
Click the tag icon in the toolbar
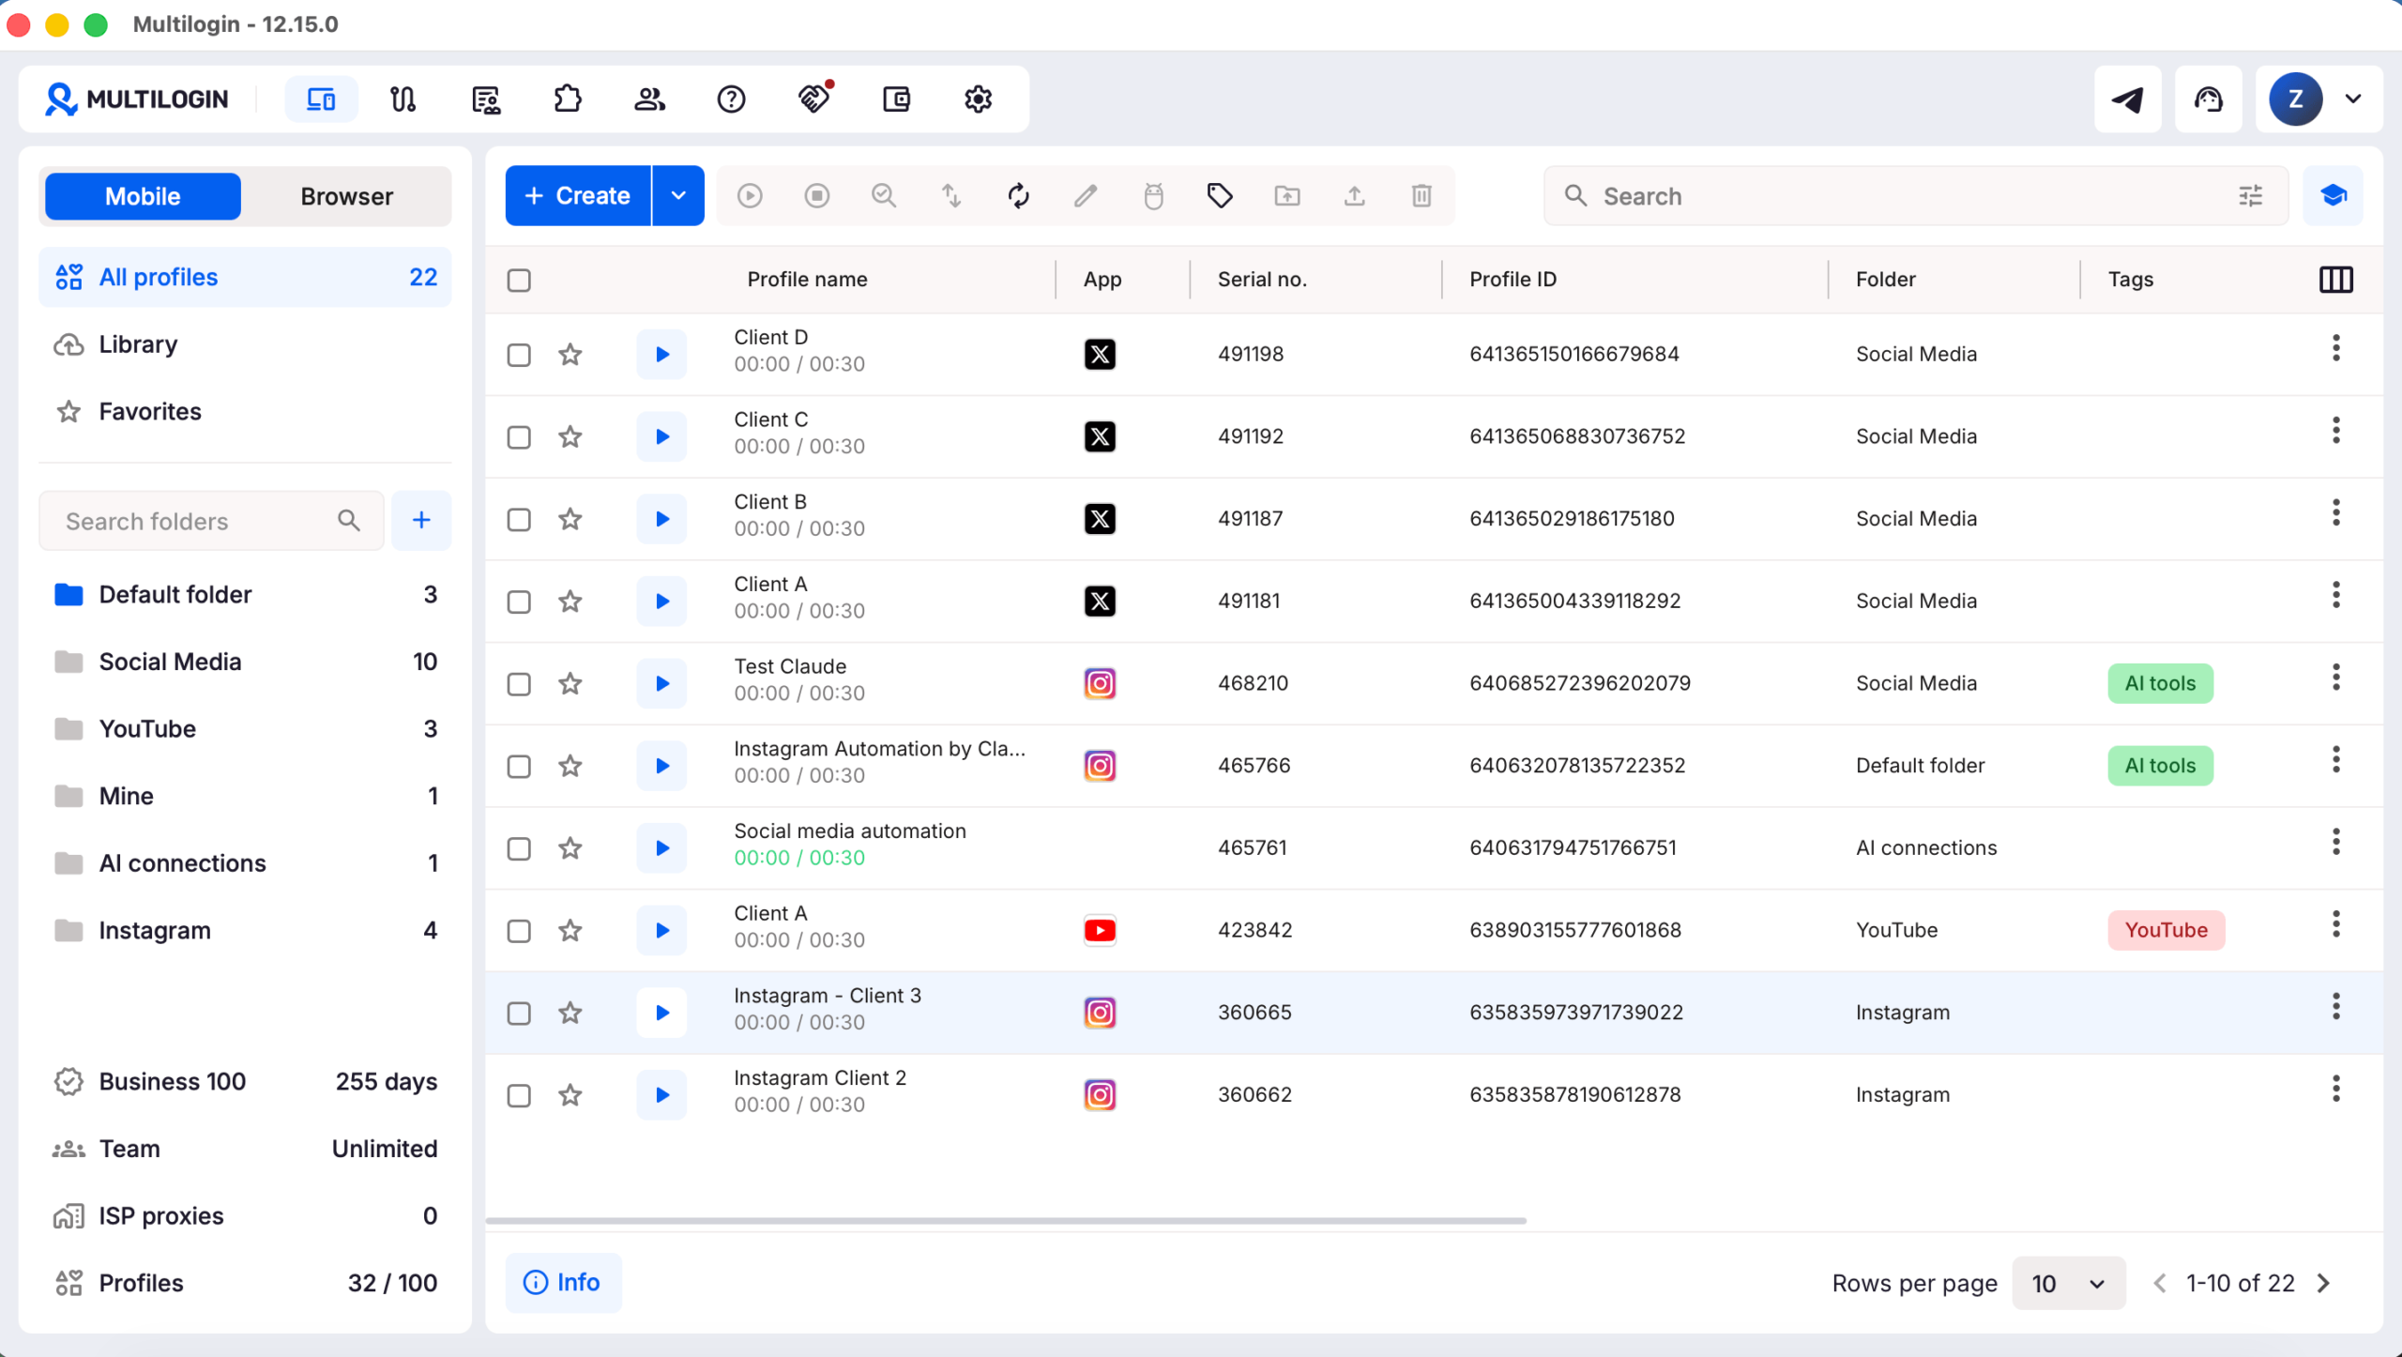point(1220,195)
